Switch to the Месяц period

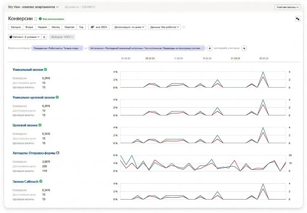(x=55, y=27)
